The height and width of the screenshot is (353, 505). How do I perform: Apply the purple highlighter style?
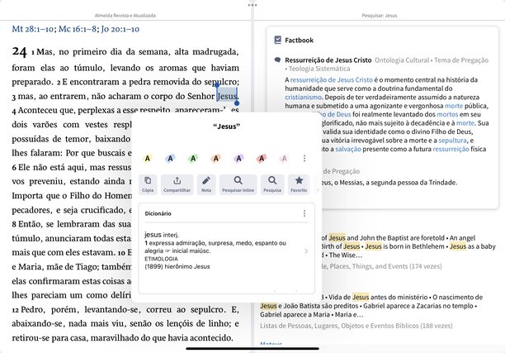pyautogui.click(x=238, y=159)
